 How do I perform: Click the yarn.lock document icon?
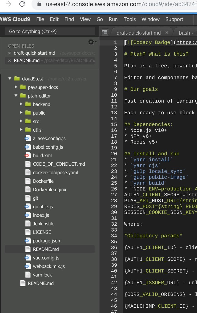[x=28, y=275]
